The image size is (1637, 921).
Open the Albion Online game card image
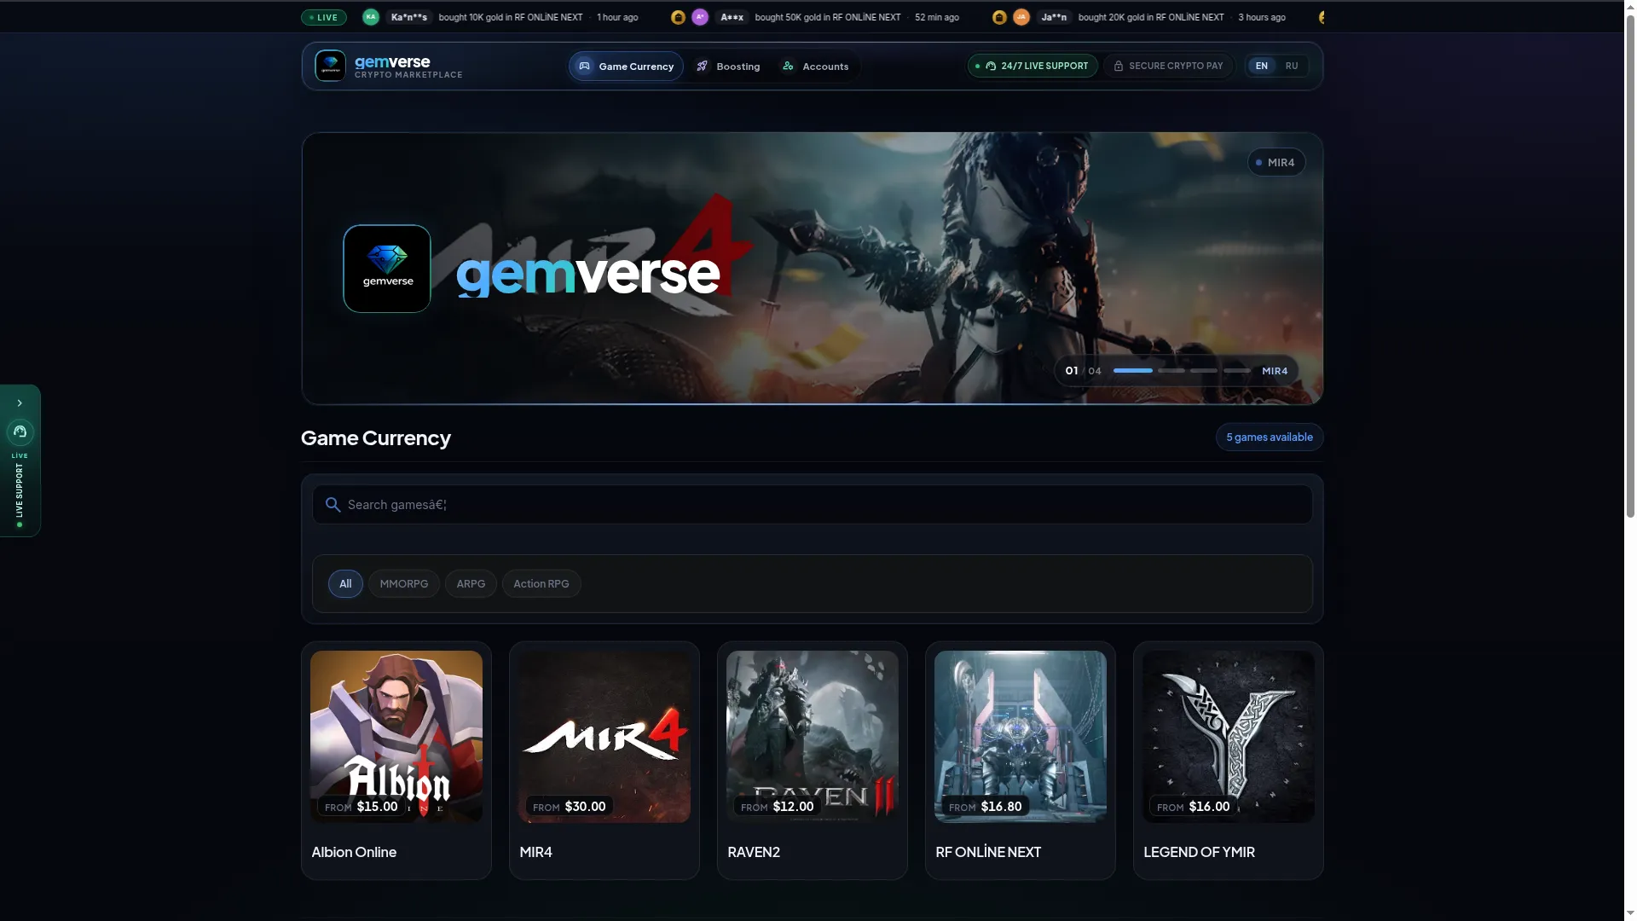[396, 737]
